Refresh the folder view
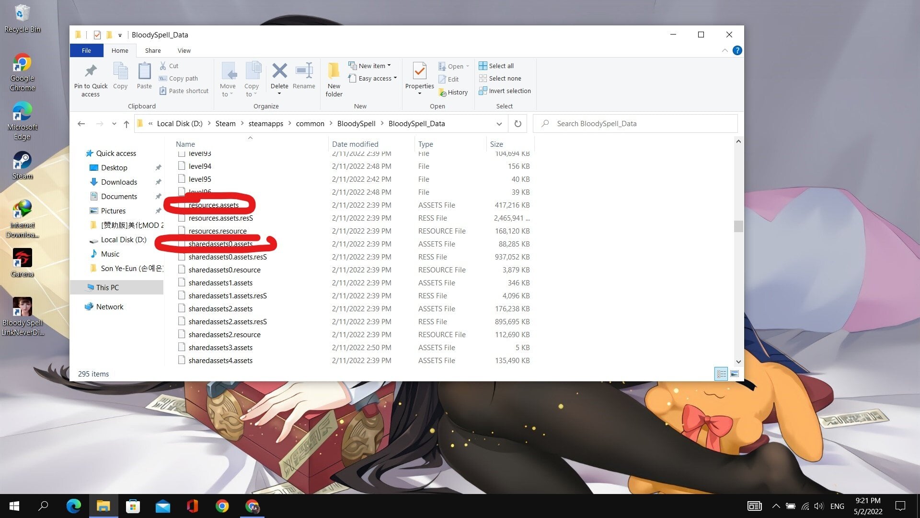 tap(518, 124)
